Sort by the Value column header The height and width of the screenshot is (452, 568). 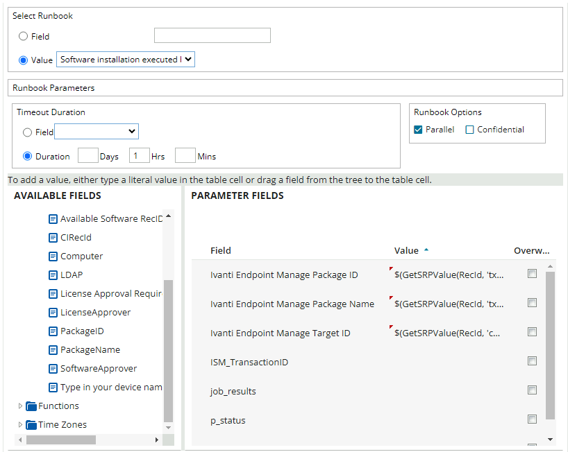(406, 250)
